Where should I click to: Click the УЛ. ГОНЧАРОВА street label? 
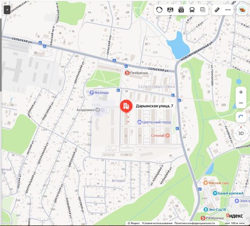212,75
